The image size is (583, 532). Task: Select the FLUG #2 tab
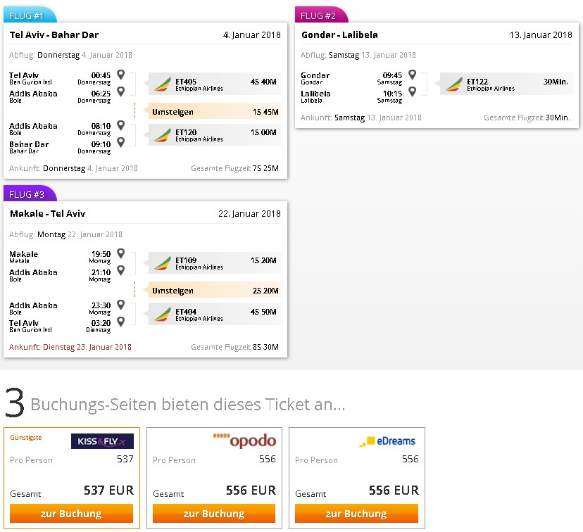pyautogui.click(x=321, y=15)
